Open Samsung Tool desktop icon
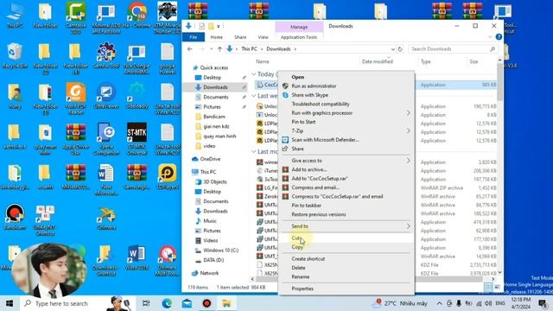 106,55
